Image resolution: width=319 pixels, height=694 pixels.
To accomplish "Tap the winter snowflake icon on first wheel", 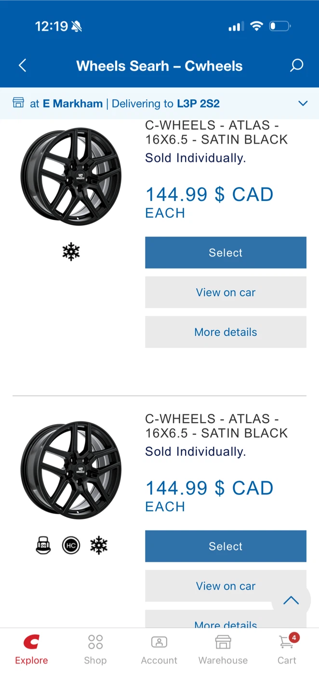I will (x=71, y=252).
